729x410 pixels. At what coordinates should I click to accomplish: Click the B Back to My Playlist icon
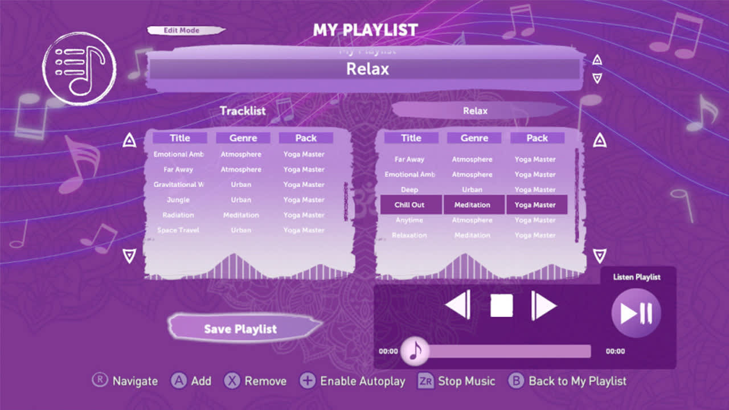coord(516,381)
